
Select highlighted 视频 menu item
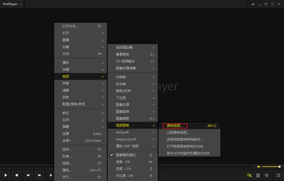coord(80,77)
